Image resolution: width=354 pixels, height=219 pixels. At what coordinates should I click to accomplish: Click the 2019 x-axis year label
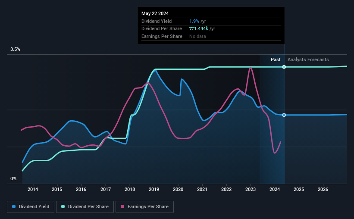click(154, 189)
